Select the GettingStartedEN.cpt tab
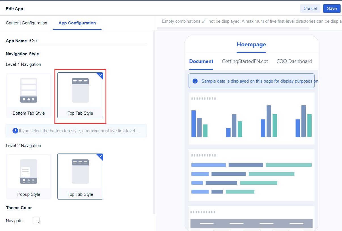This screenshot has width=342, height=231. click(x=244, y=61)
